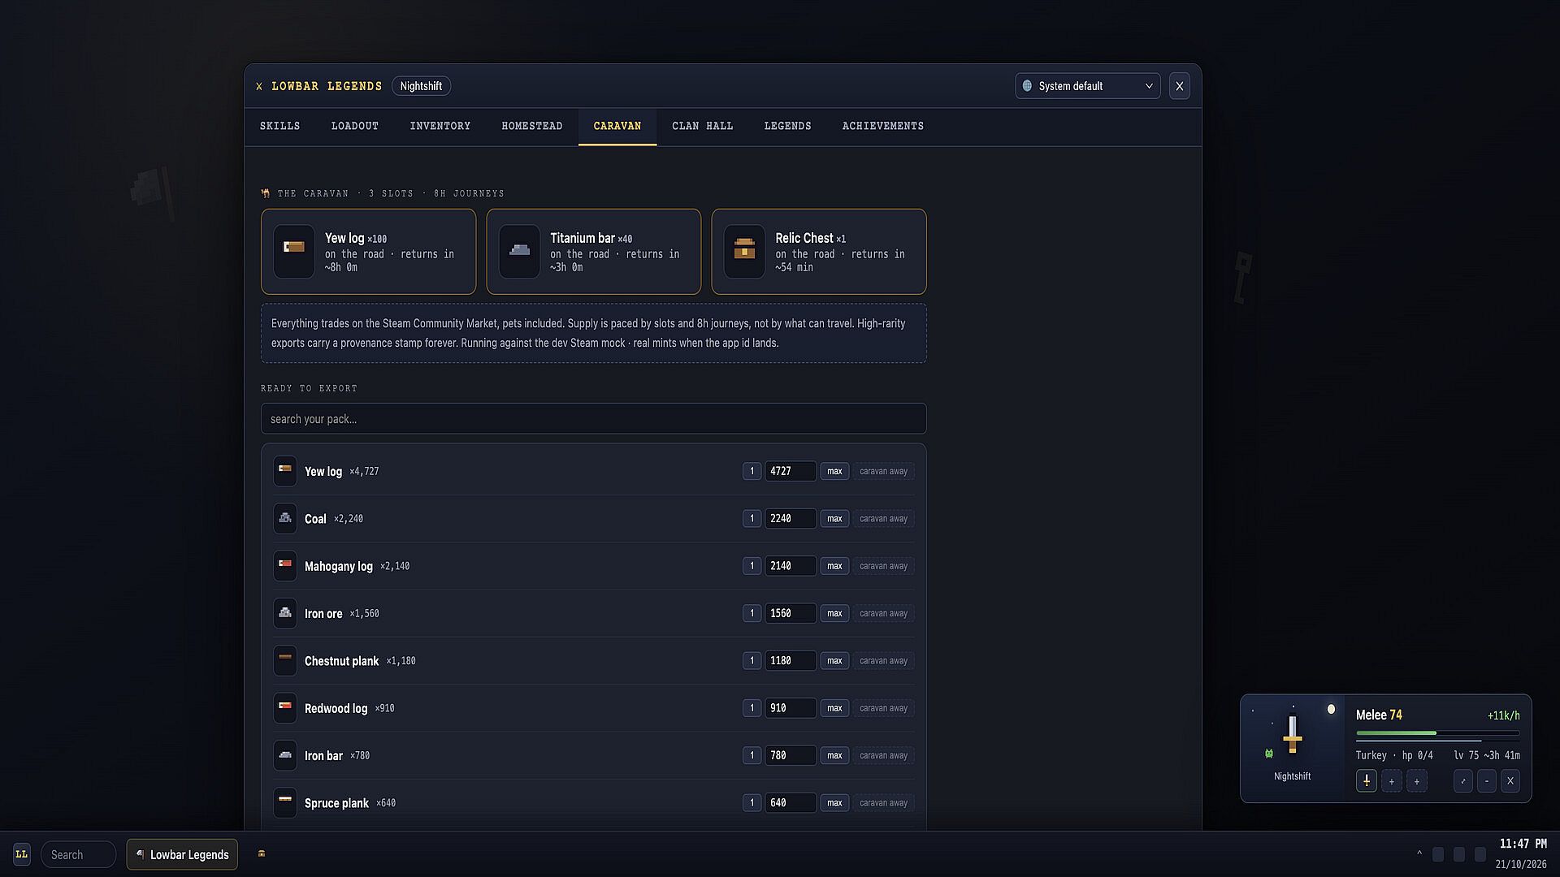Edit the Spruce plank quantity field
Viewport: 1560px width, 877px height.
pos(790,802)
